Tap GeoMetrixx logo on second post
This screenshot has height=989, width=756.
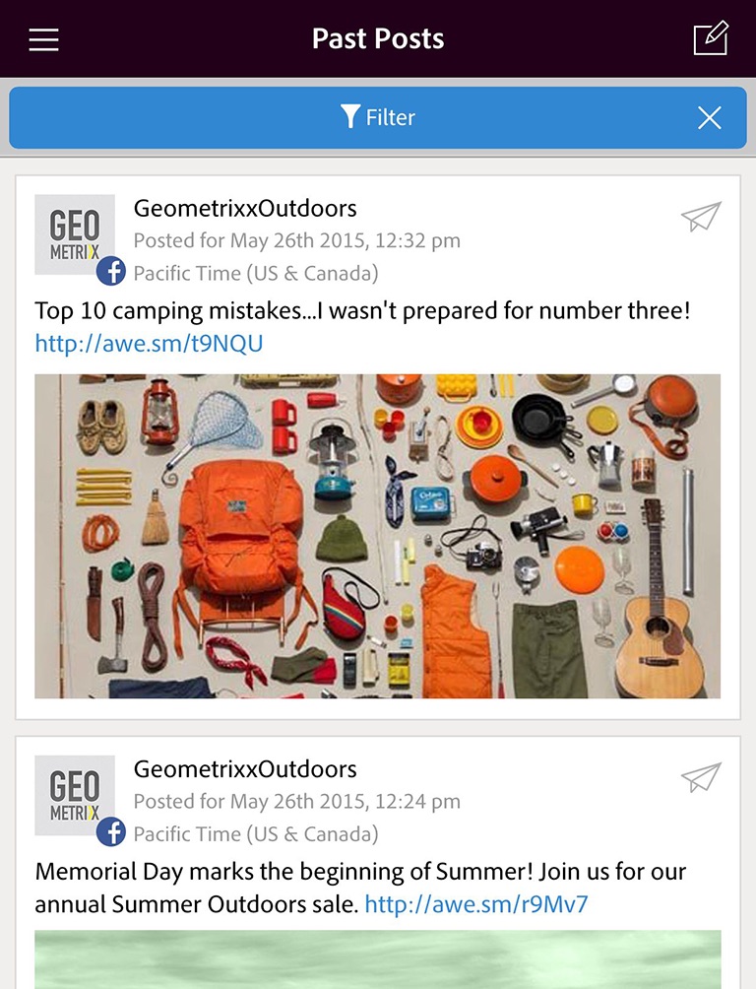coord(75,795)
